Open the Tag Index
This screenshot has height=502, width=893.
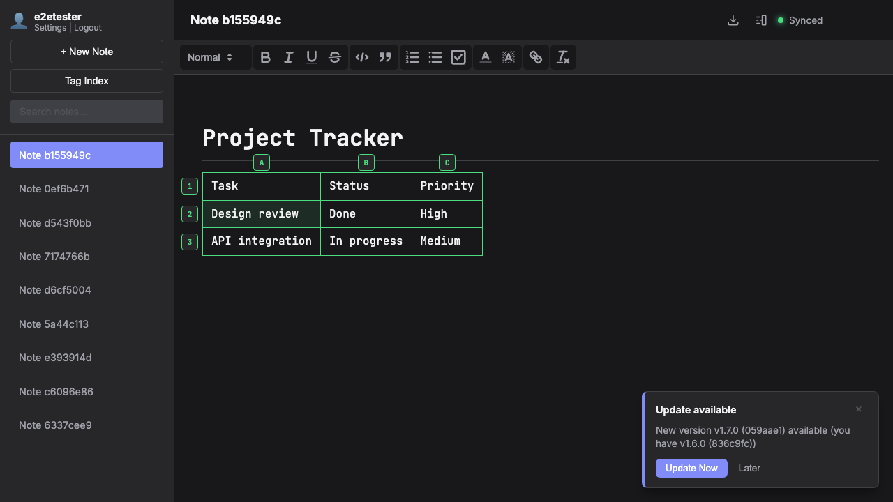[87, 81]
